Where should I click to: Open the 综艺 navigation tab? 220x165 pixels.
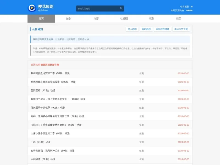[x=179, y=18]
